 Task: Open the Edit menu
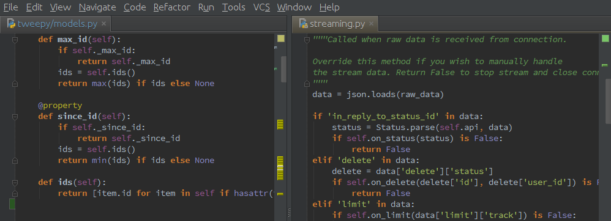(34, 7)
